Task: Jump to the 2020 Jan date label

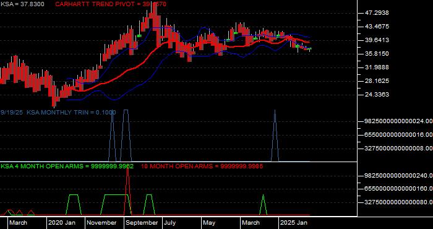Action: click(62, 223)
